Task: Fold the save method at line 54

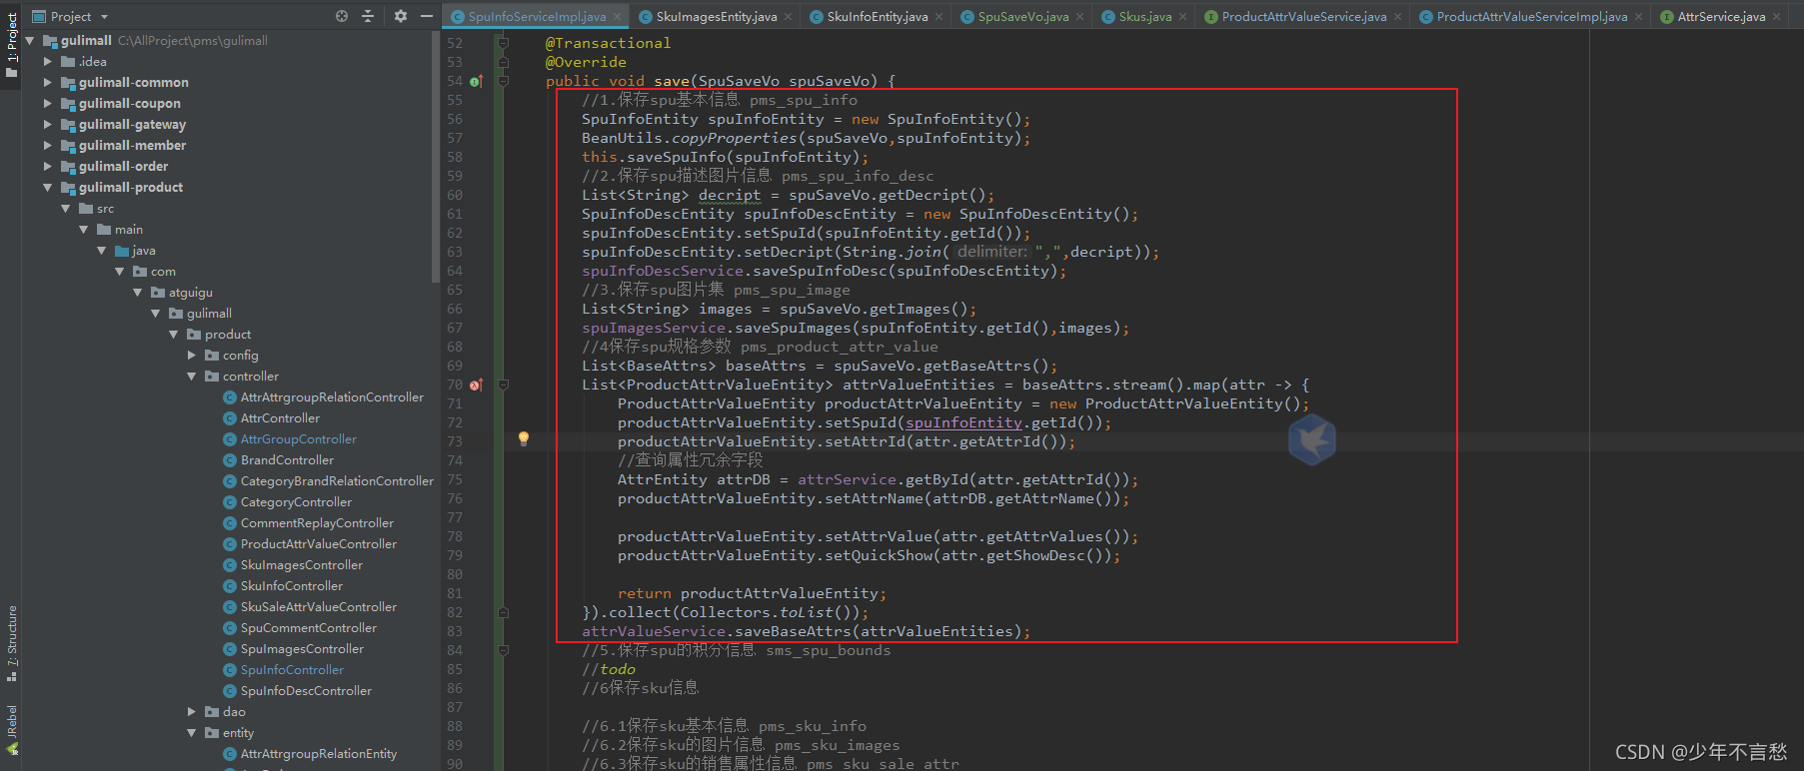Action: (x=504, y=81)
